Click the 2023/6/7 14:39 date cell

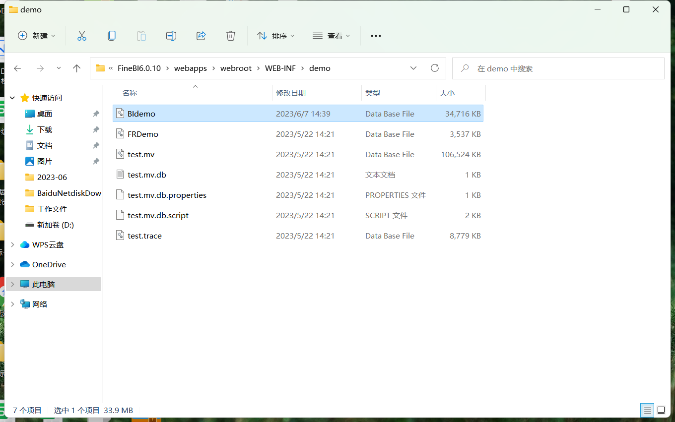click(303, 114)
